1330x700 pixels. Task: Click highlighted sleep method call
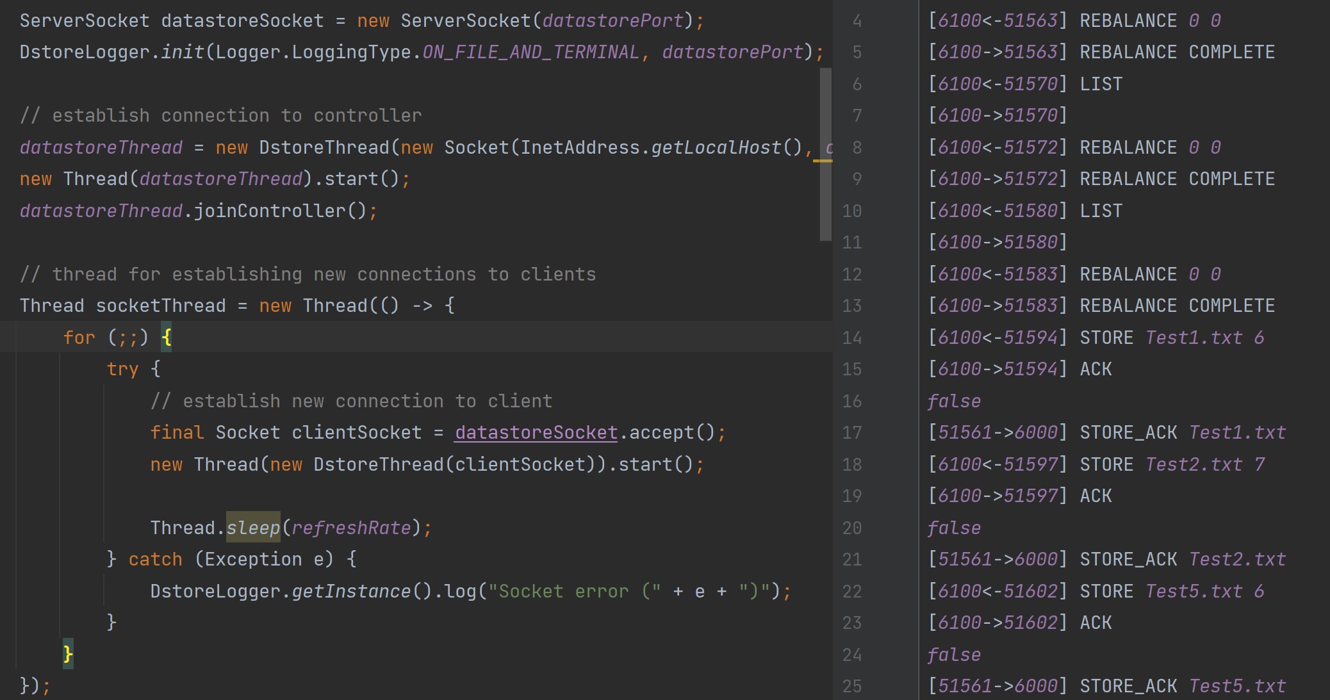[x=253, y=528]
